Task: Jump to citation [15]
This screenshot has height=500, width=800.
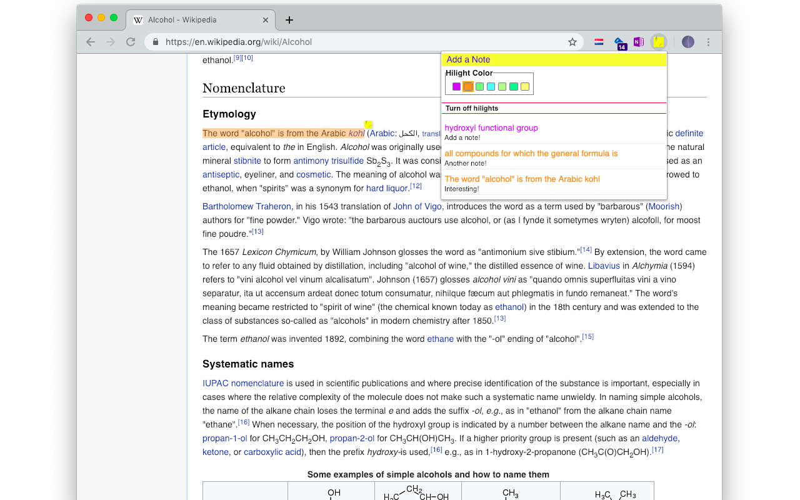Action: [587, 336]
